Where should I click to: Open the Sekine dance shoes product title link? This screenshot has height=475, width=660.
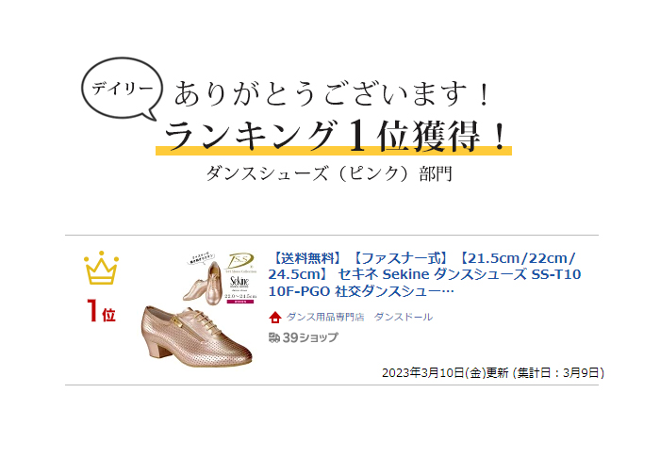pyautogui.click(x=424, y=274)
